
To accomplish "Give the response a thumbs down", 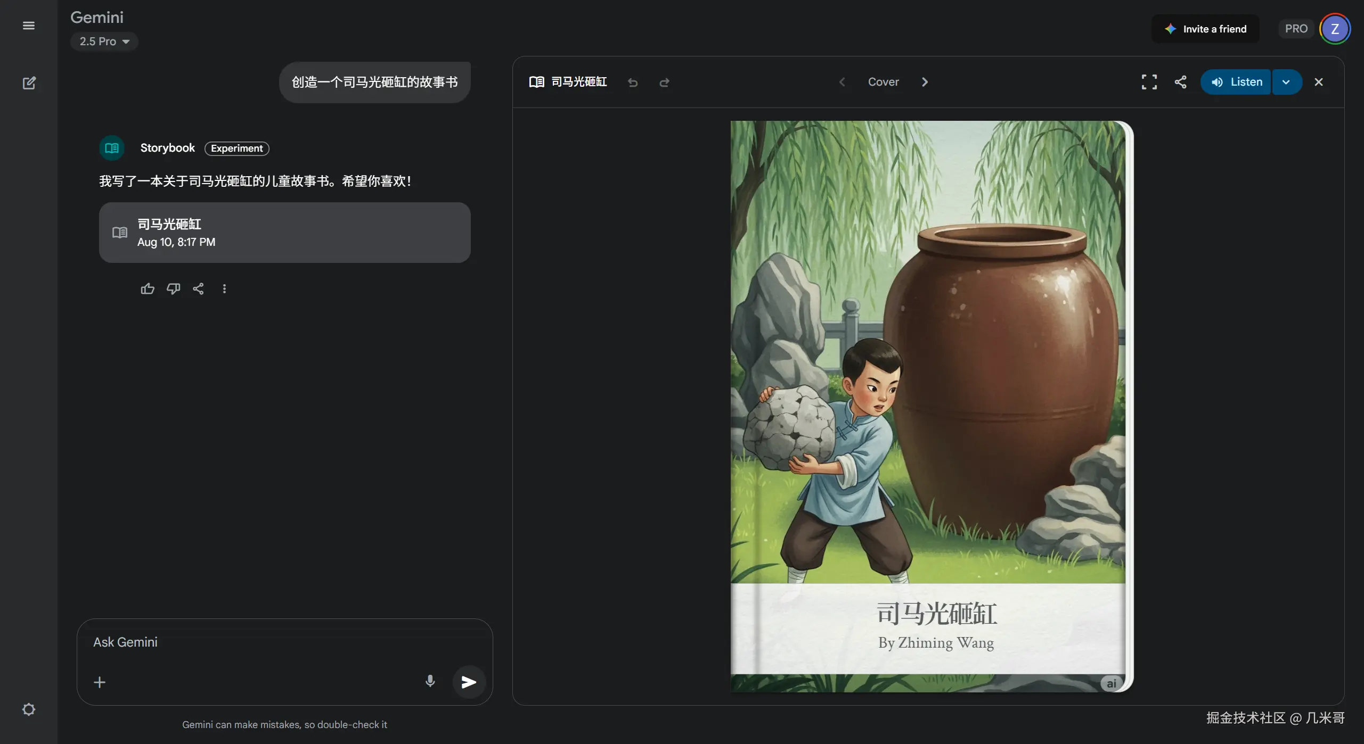I will pyautogui.click(x=173, y=288).
